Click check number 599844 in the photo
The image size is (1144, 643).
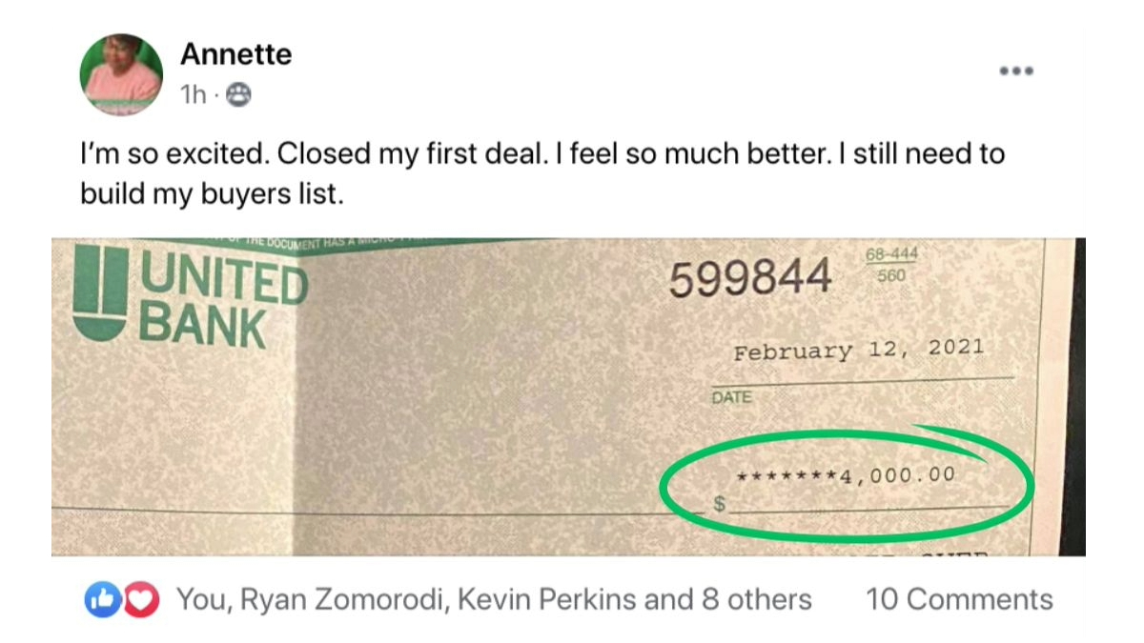749,279
